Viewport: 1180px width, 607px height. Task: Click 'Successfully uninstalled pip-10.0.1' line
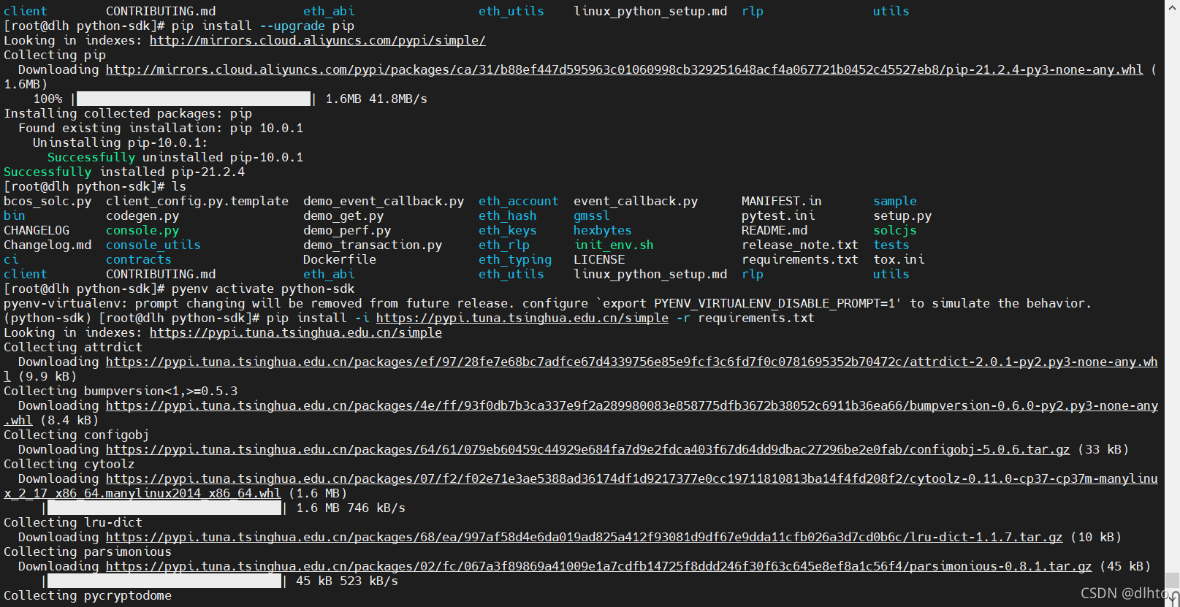(x=175, y=157)
